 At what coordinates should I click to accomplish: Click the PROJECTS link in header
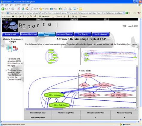(40, 19)
